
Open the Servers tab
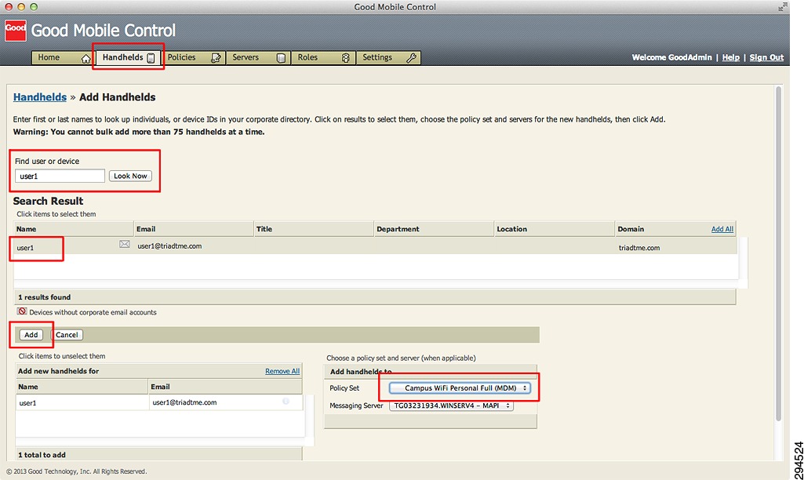point(258,57)
